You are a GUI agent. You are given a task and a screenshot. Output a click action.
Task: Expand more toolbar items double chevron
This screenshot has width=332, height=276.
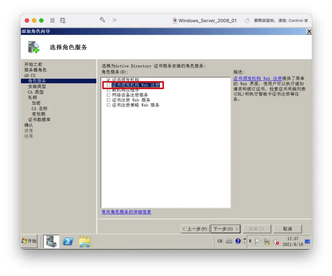click(115, 20)
